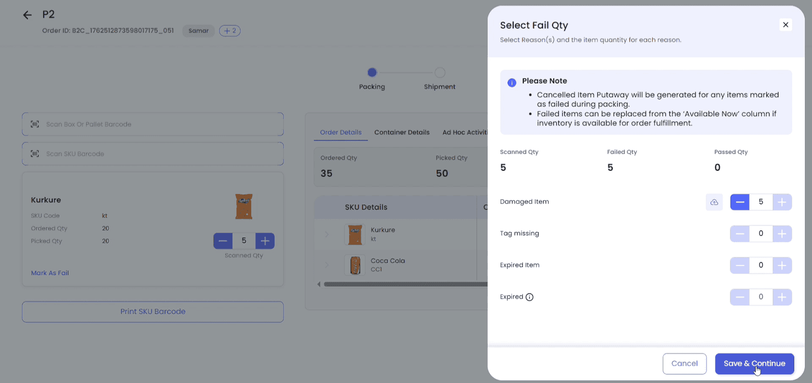Screen dimensions: 812x383
Task: Click the Mark As Fail link
Action: [x=50, y=273]
